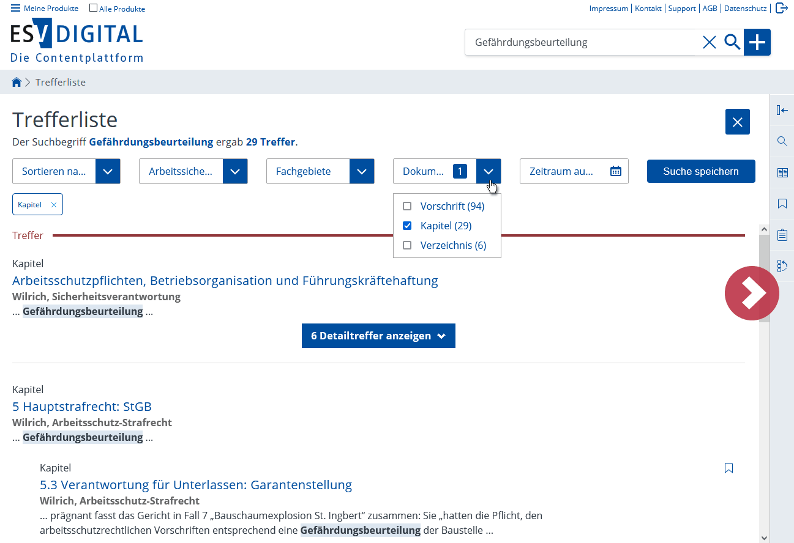The width and height of the screenshot is (794, 543).
Task: Open the 5 Hauptstrafrecht: StGB result
Action: coord(82,407)
